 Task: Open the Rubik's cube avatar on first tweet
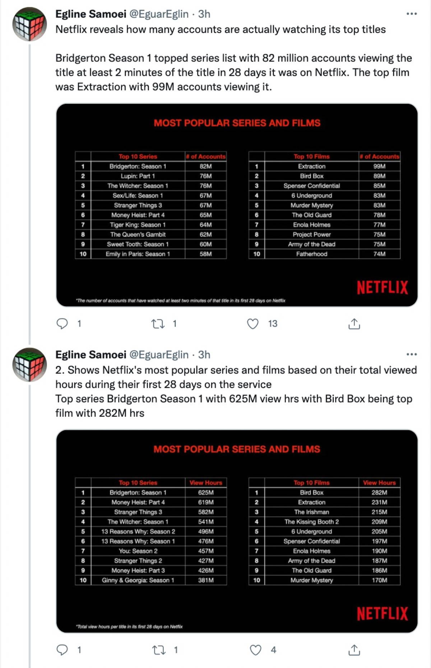pos(30,24)
